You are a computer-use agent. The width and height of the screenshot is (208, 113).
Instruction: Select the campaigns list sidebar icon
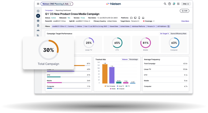[38, 16]
